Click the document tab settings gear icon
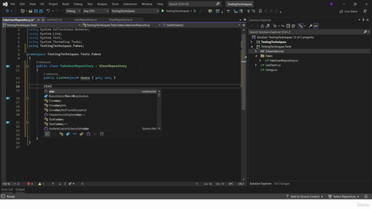372x209 pixels. click(x=245, y=20)
